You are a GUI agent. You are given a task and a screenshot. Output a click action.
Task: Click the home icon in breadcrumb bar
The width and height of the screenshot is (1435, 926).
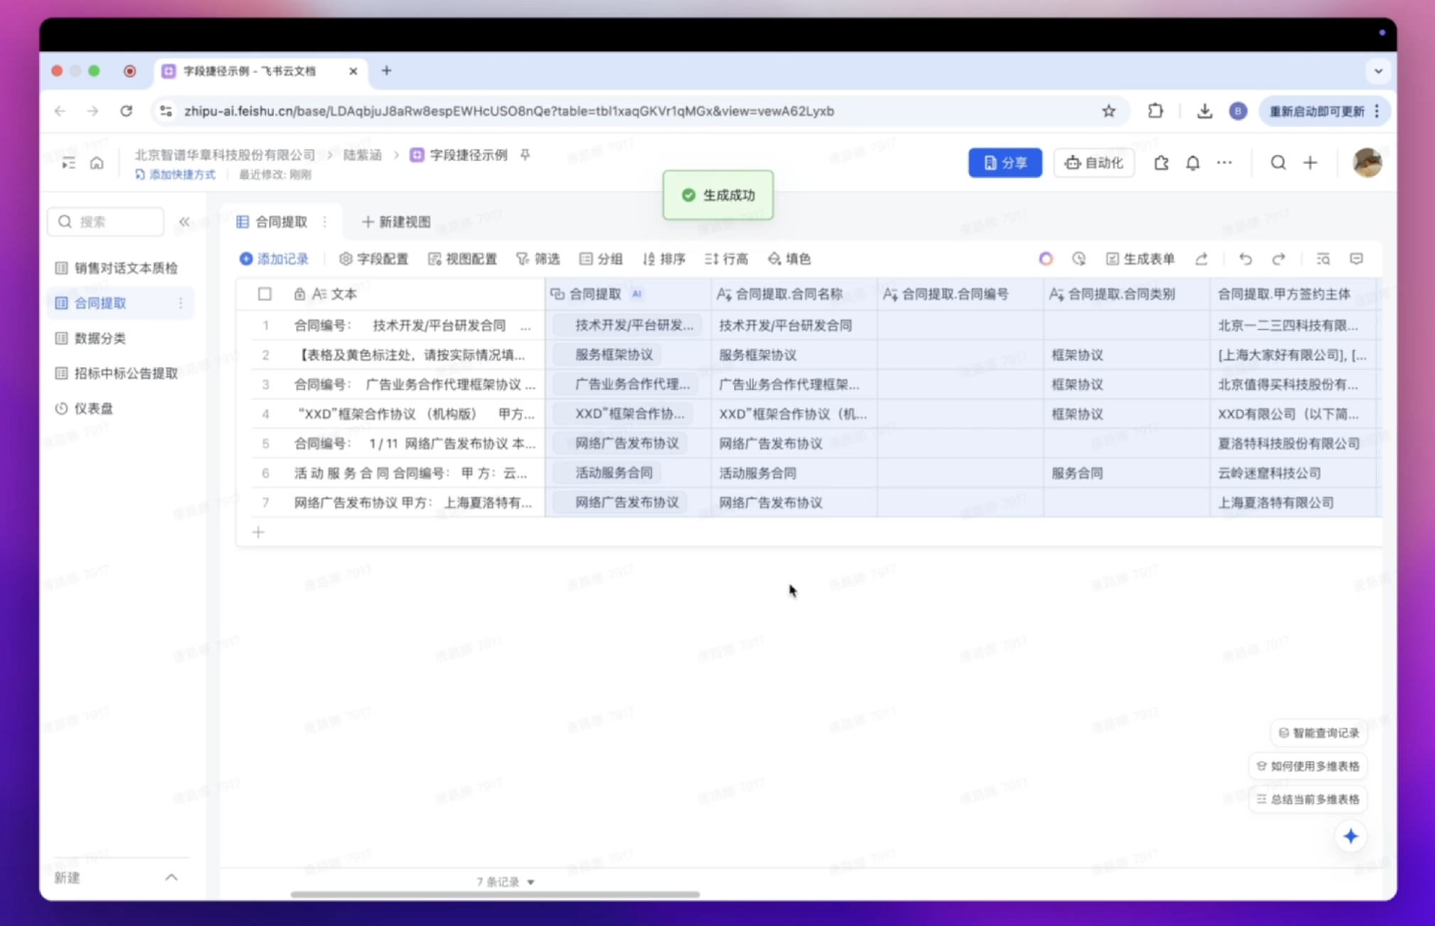pyautogui.click(x=97, y=163)
